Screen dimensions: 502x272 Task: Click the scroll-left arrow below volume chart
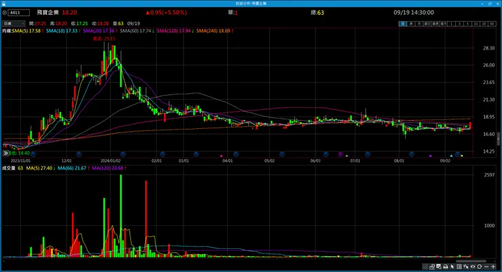click(4, 261)
